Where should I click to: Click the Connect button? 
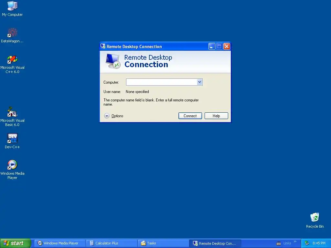pos(190,116)
